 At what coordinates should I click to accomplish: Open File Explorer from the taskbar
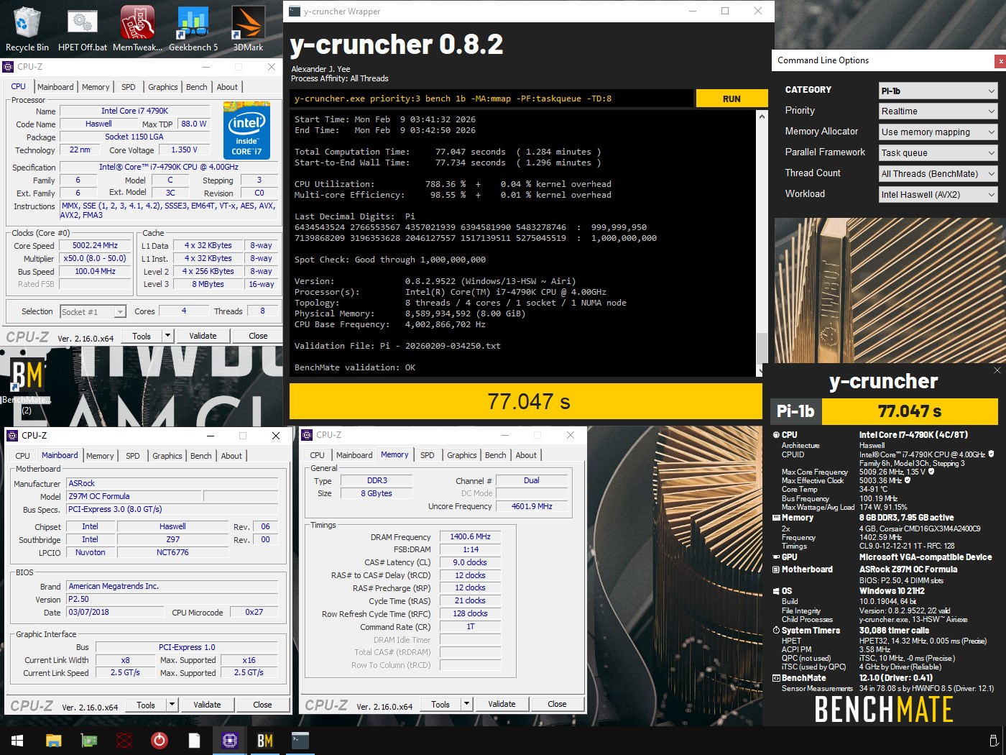coord(53,740)
